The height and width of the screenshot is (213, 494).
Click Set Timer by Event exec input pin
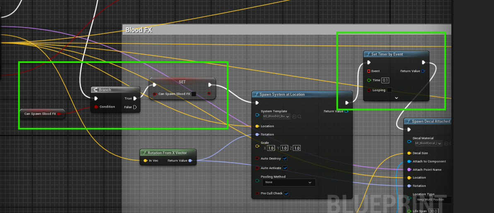(369, 63)
